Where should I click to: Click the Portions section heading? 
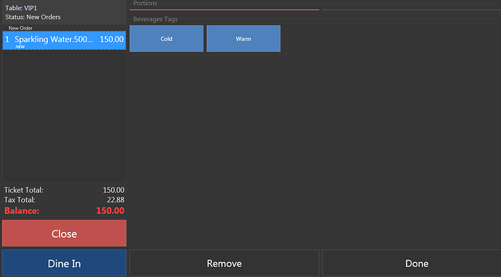coord(145,3)
